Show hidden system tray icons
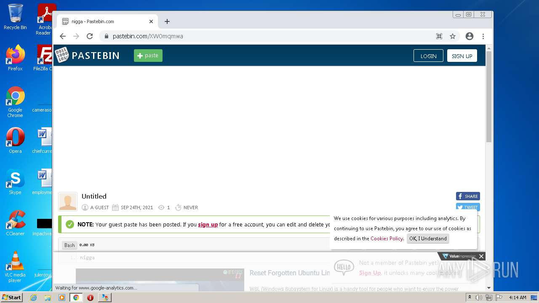This screenshot has width=539, height=303. pyautogui.click(x=470, y=298)
